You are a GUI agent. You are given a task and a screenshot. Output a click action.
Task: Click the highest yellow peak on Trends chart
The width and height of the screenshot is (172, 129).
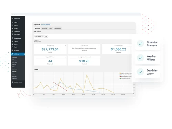click(87, 75)
